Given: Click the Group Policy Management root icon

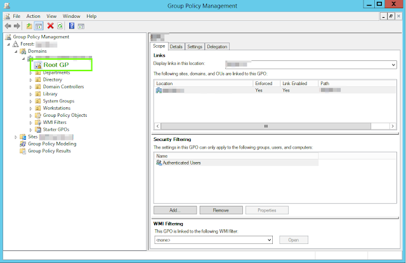Looking at the screenshot, I should [8, 37].
